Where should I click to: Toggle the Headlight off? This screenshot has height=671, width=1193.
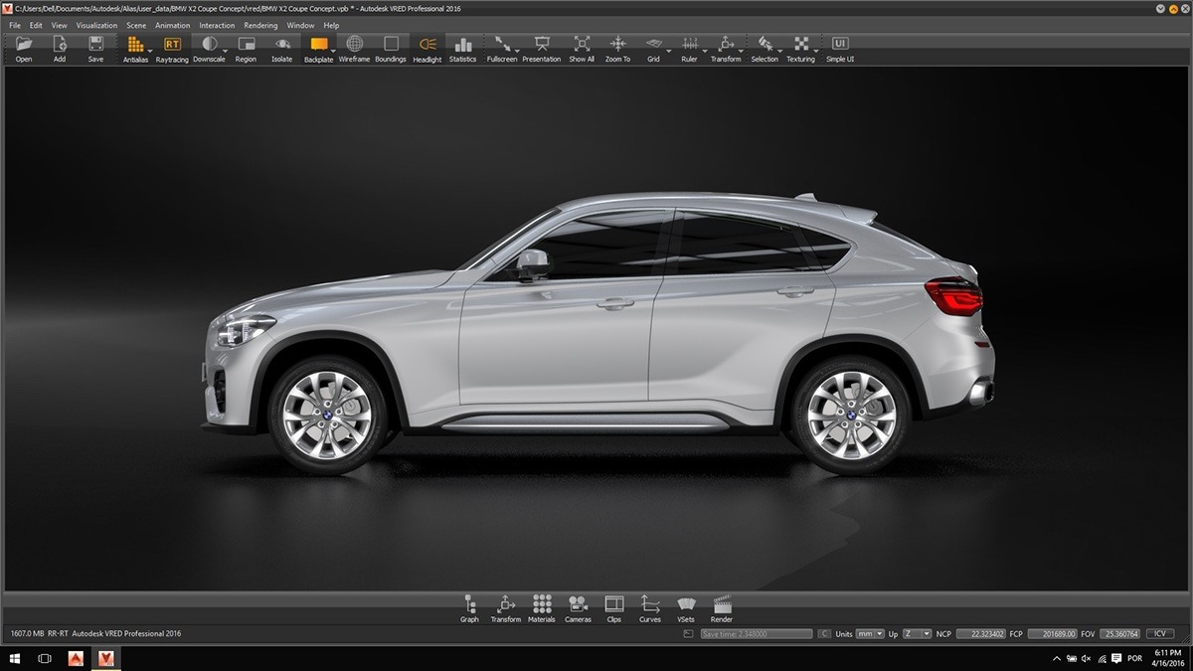(x=426, y=45)
